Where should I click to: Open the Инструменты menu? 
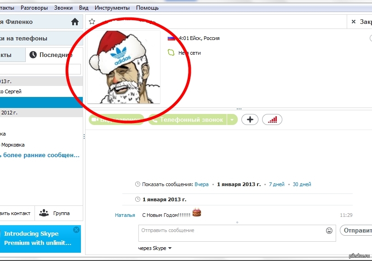coord(112,8)
